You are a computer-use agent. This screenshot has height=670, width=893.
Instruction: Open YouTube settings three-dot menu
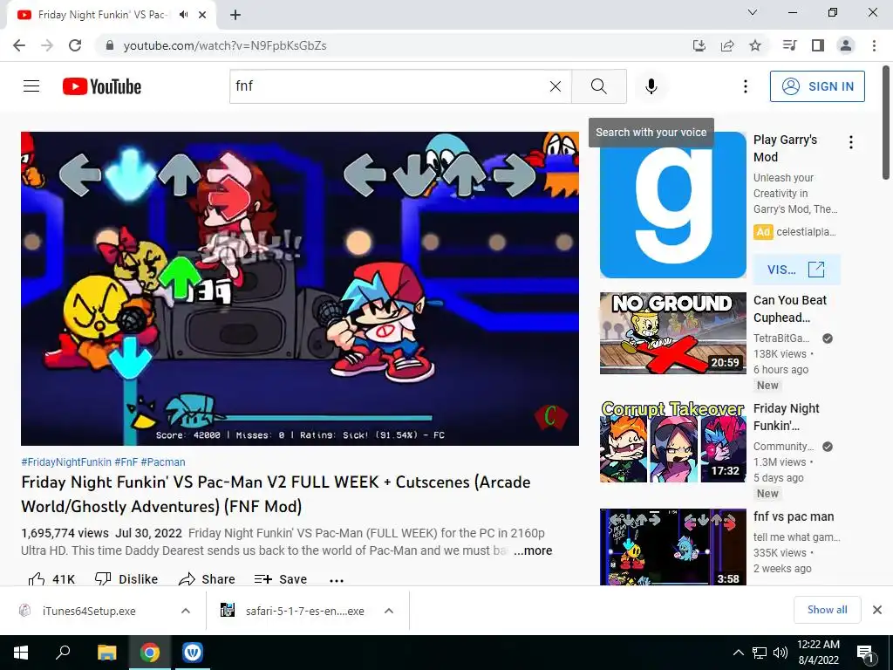pos(745,86)
